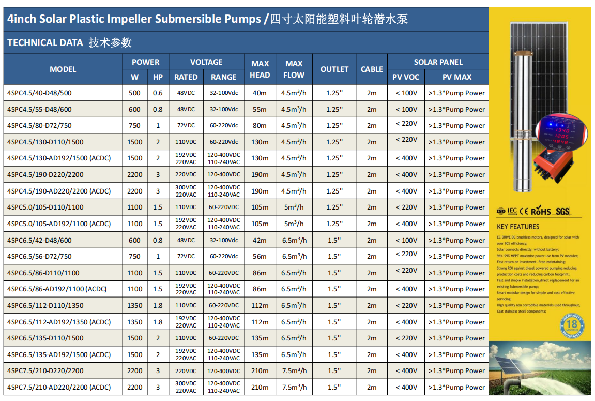
Task: Click the RoHS compliance logo
Action: click(541, 211)
